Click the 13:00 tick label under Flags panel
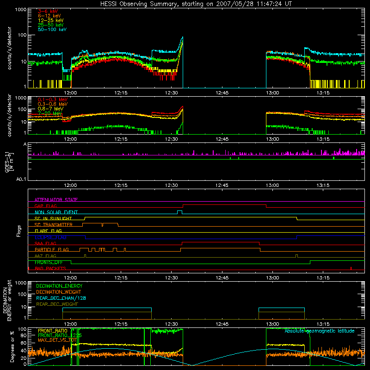Viewport: 370px width, 370px height. tap(272, 278)
